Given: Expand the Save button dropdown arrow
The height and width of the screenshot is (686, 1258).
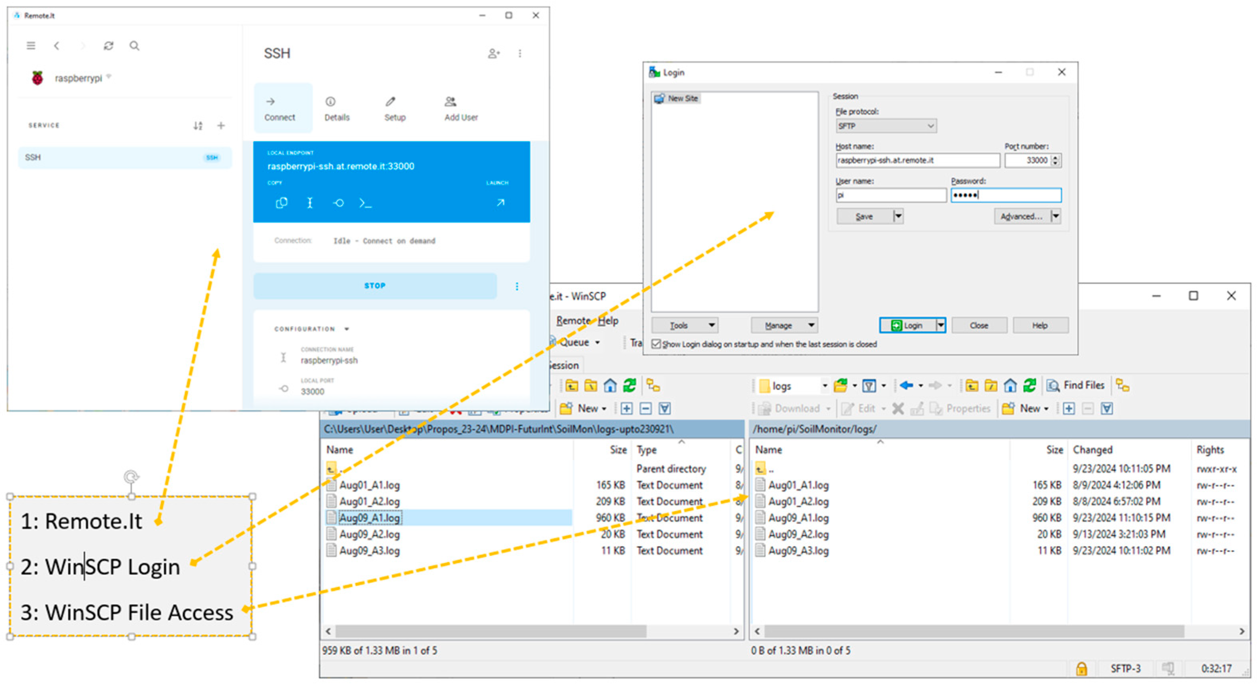Looking at the screenshot, I should pos(898,216).
